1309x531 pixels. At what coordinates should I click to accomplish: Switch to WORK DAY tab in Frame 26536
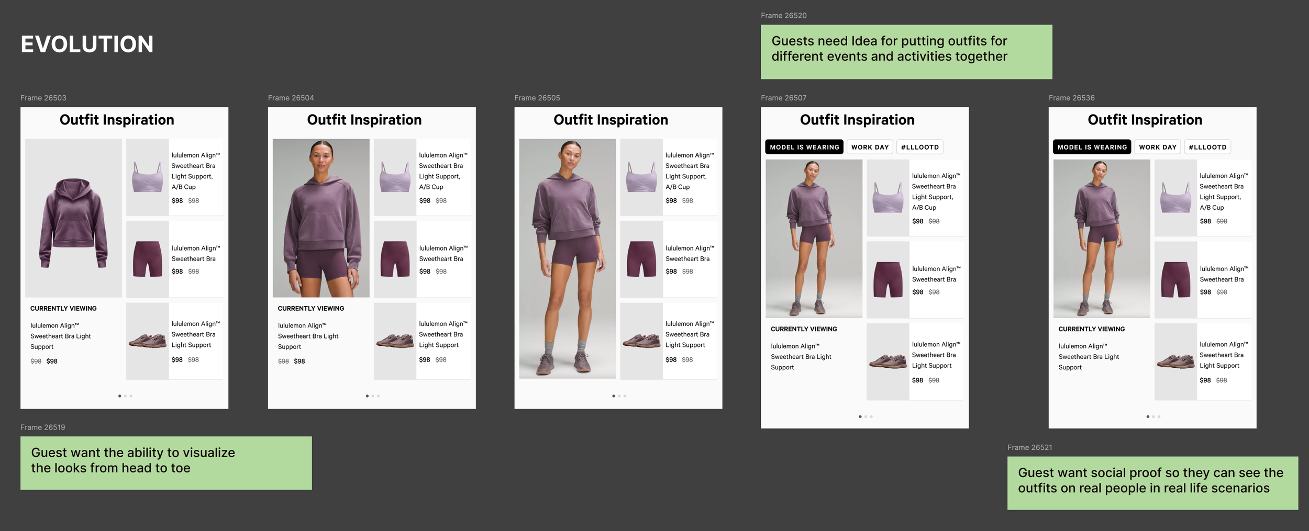tap(1158, 147)
